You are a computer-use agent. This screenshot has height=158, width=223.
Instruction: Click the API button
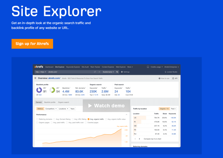(175, 78)
